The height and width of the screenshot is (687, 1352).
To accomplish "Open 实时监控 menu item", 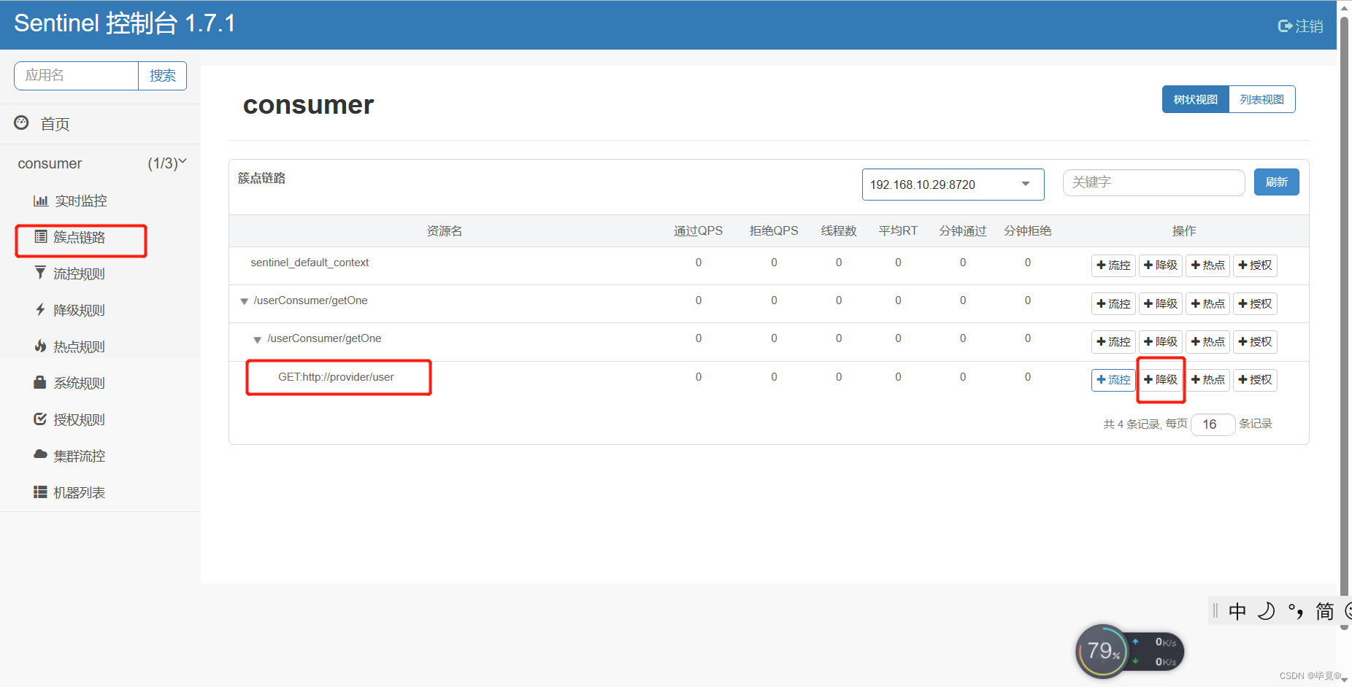I will [81, 201].
